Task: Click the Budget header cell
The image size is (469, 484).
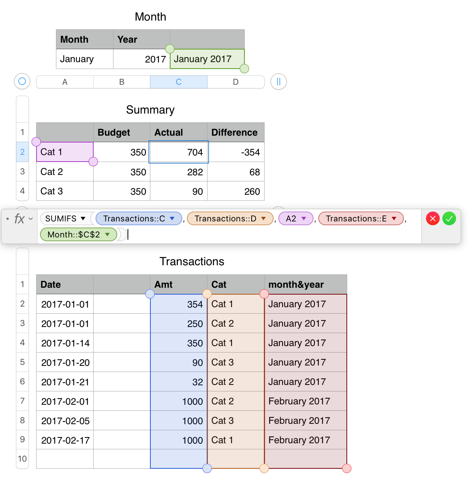Action: [x=122, y=132]
